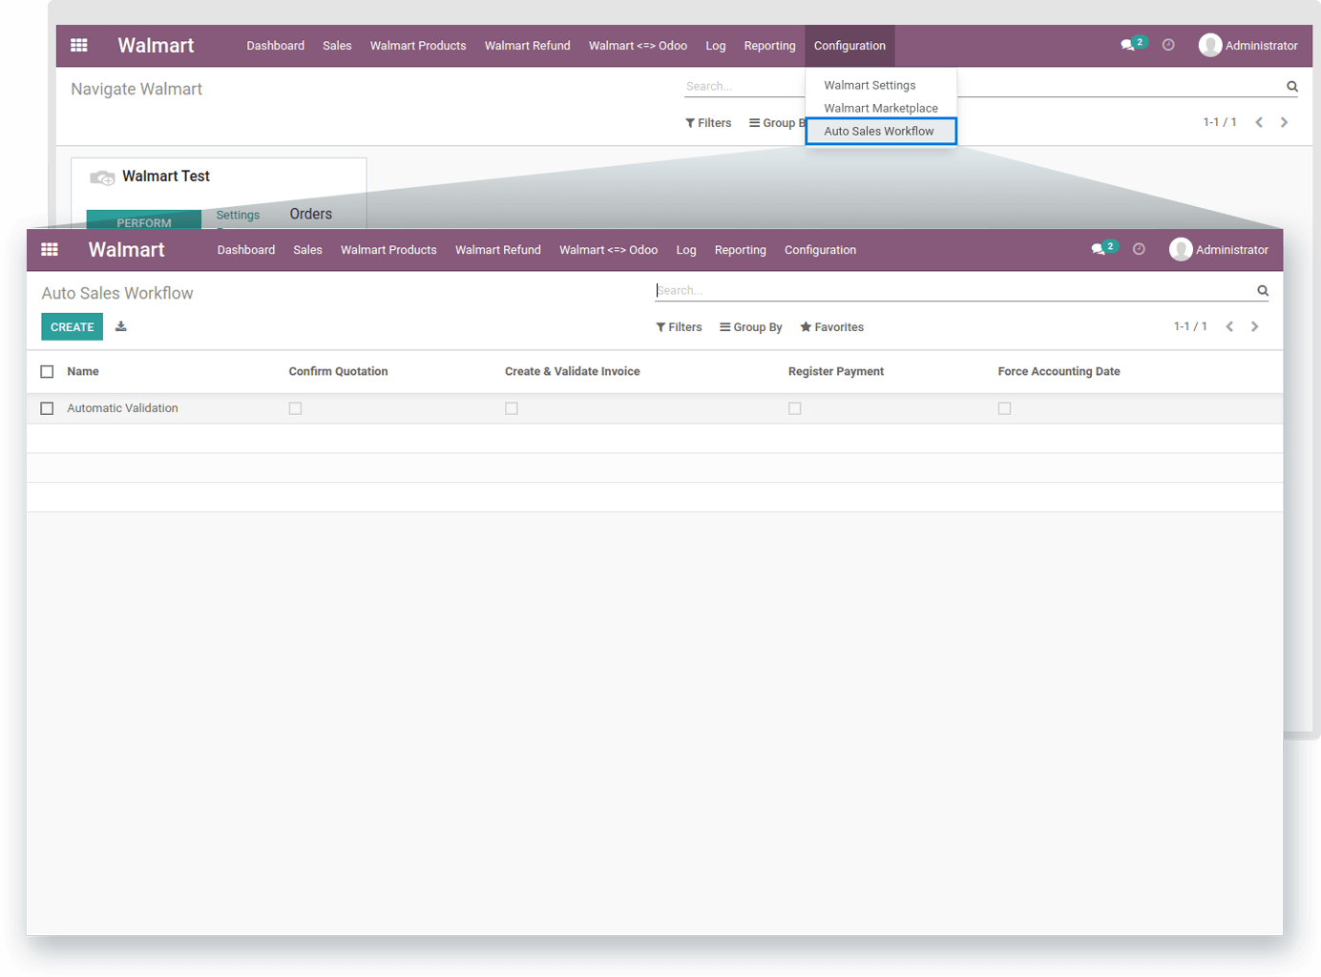Open Configuration menu in front window

point(820,250)
